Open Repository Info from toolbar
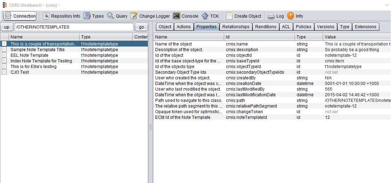Image resolution: width=391 pixels, height=183 pixels. click(62, 16)
